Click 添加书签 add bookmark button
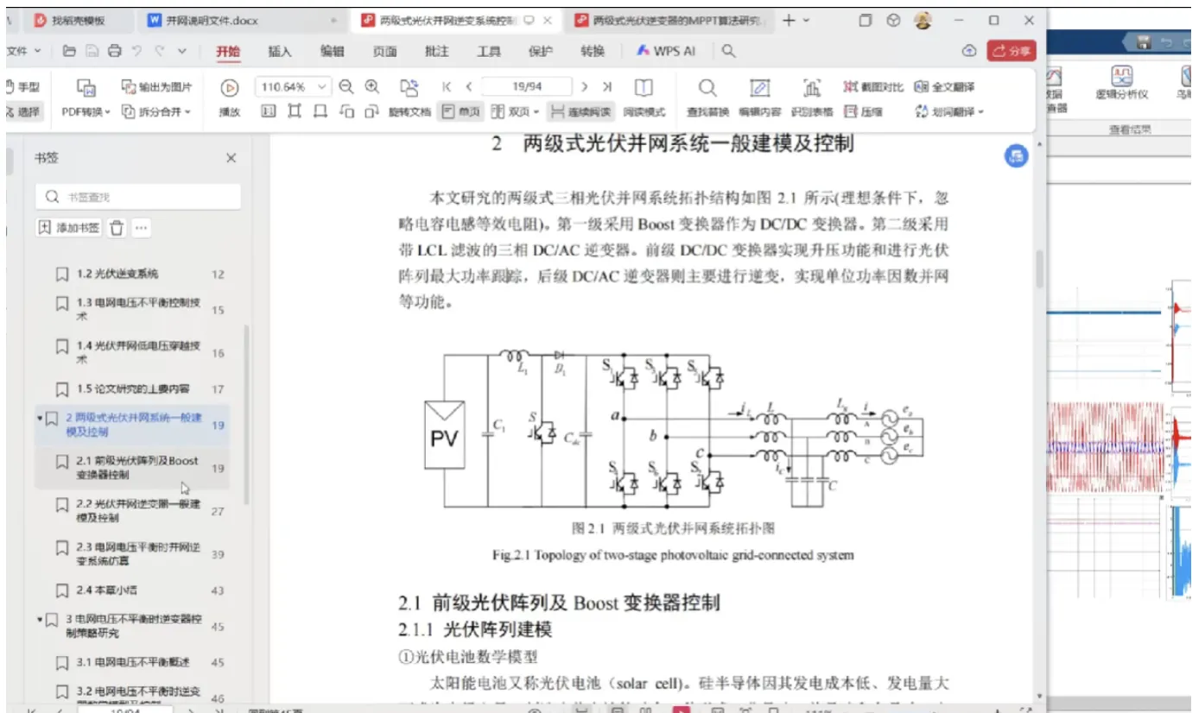Screen dimensions: 1192x713 pyautogui.click(x=69, y=228)
